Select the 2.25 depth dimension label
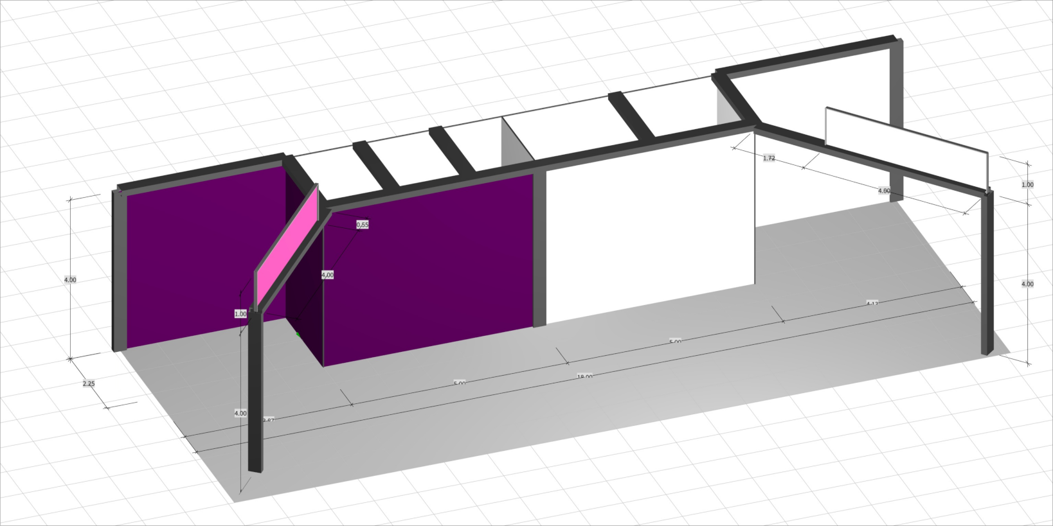This screenshot has height=526, width=1053. point(89,383)
